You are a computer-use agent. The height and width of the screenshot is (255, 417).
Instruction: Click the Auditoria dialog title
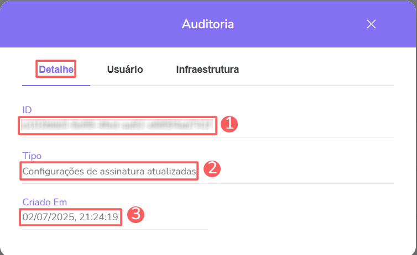click(208, 24)
